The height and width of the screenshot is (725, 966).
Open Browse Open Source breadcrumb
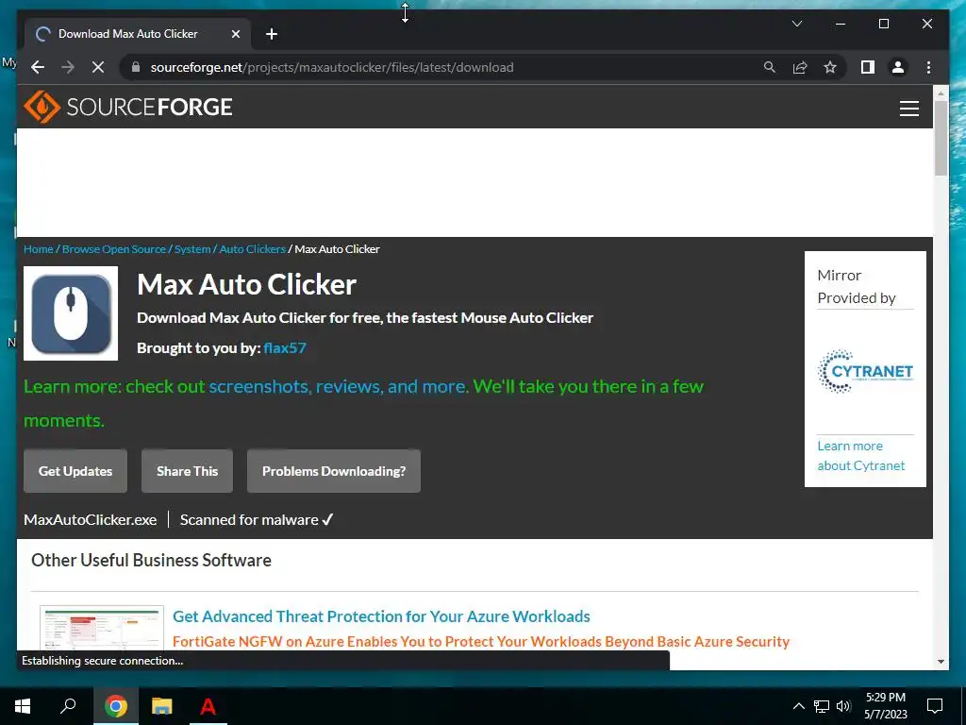coord(114,249)
